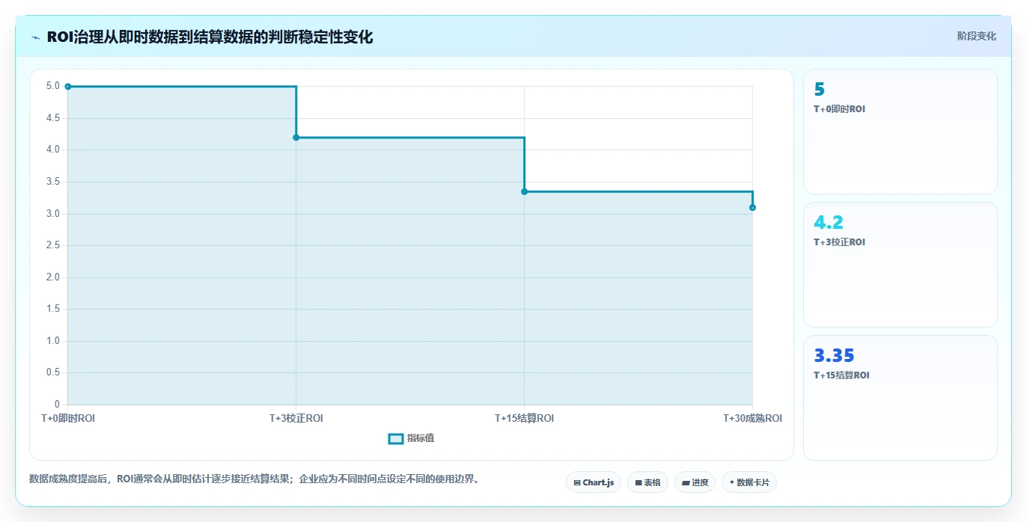
Task: Click the icon inside the Chart.js chip
Action: click(577, 483)
